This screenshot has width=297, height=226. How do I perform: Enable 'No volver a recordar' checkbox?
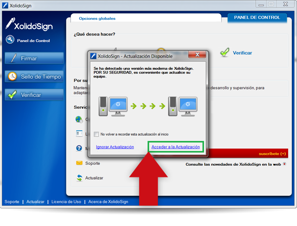(x=97, y=134)
